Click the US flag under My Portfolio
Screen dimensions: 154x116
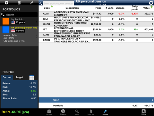click(13, 23)
